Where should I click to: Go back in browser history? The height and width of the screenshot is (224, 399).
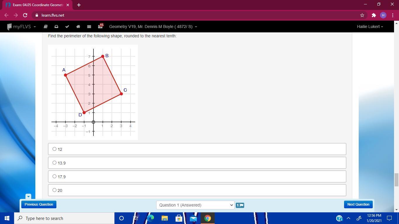[x=6, y=15]
